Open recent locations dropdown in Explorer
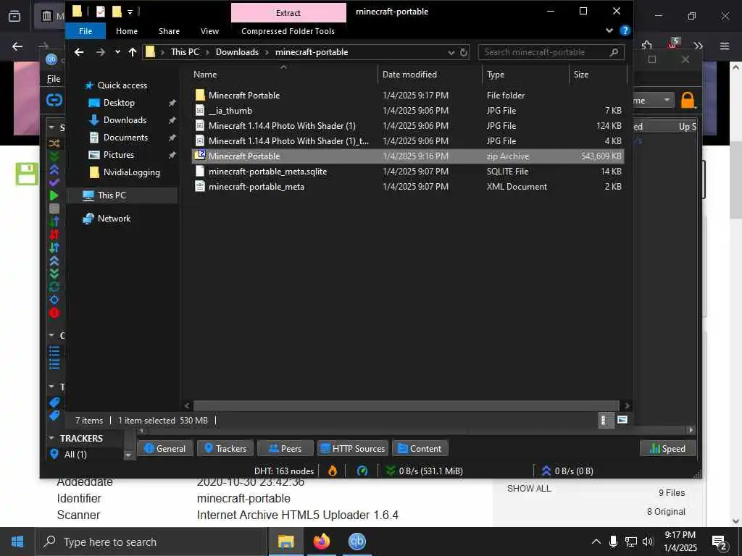The height and width of the screenshot is (556, 742). (x=117, y=52)
